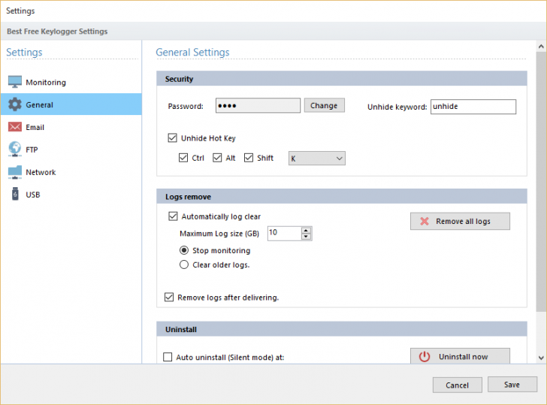Open the hot key letter dropdown showing K
This screenshot has height=405, width=547.
point(317,159)
